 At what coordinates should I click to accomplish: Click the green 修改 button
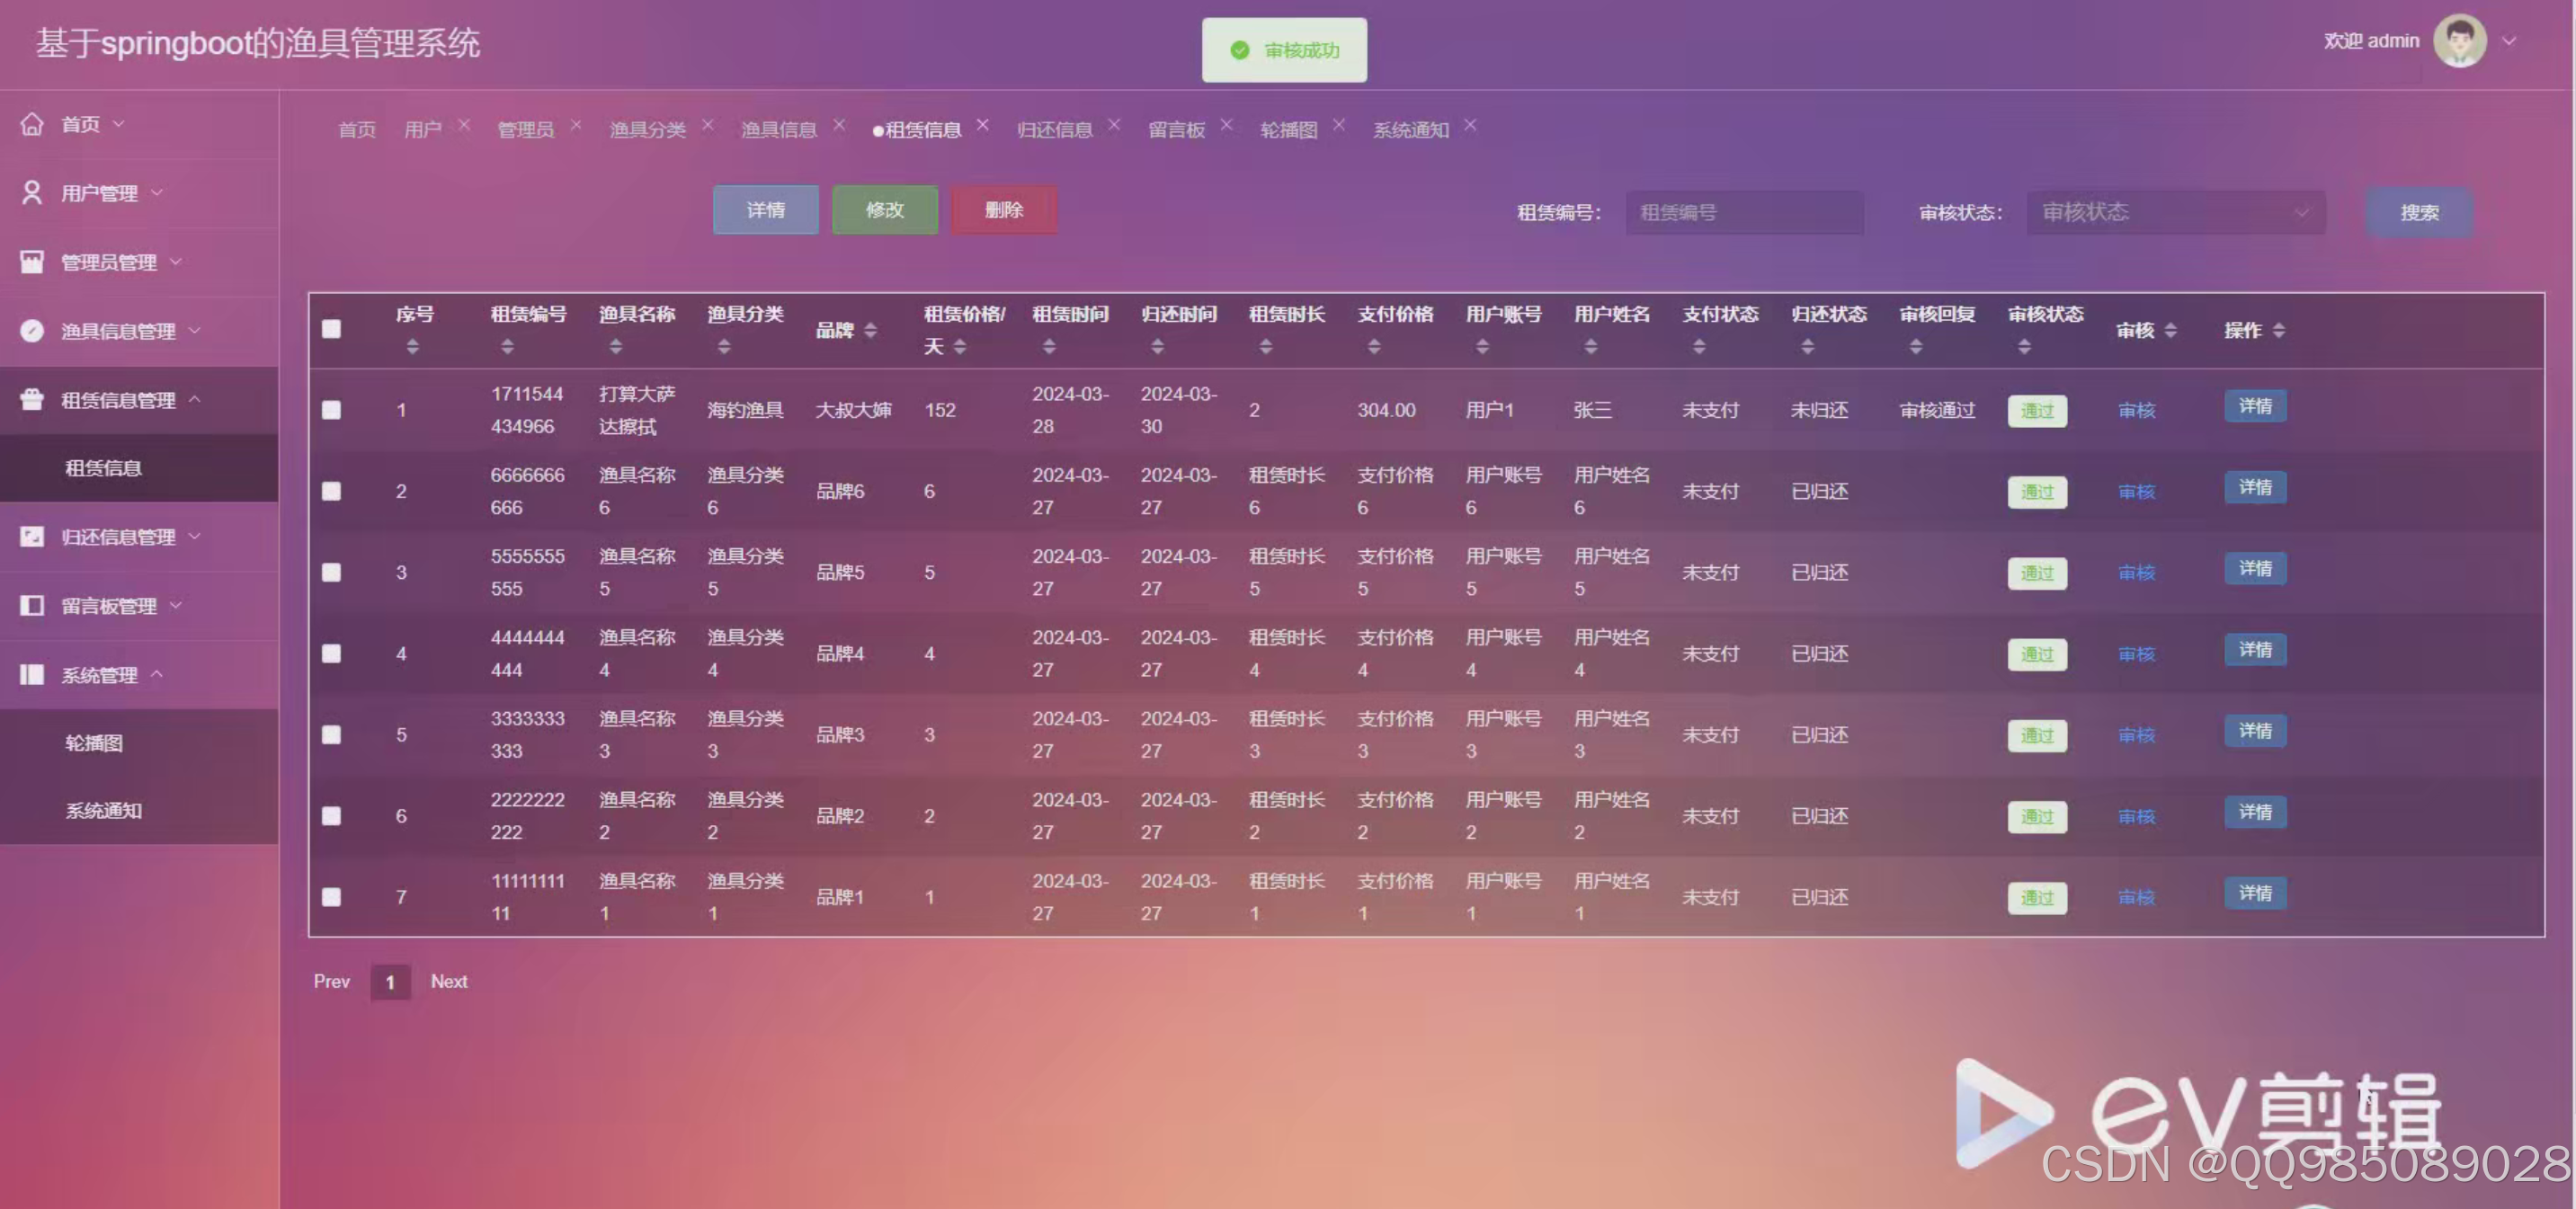click(x=884, y=210)
